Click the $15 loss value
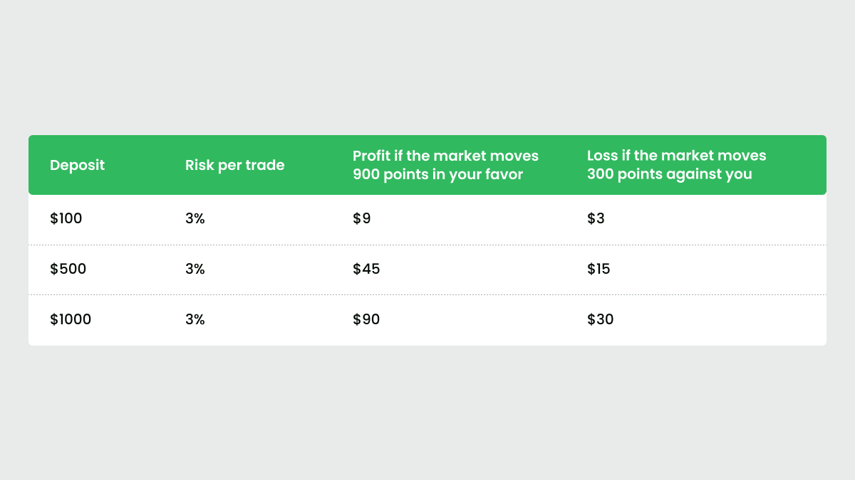 (598, 270)
